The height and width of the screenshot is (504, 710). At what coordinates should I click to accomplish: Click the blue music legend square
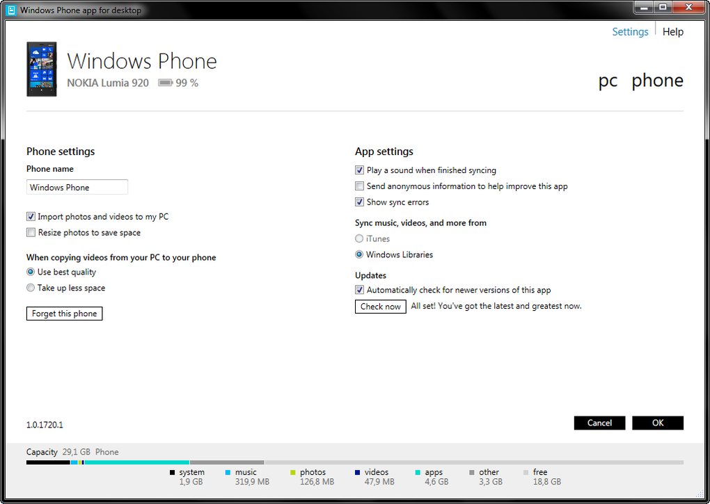coord(228,472)
